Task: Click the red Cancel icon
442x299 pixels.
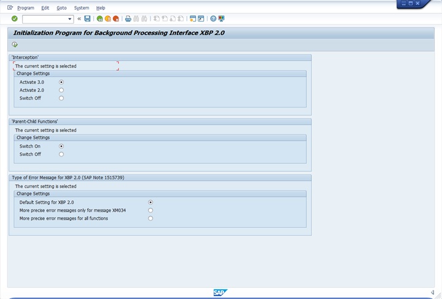Action: tap(116, 18)
